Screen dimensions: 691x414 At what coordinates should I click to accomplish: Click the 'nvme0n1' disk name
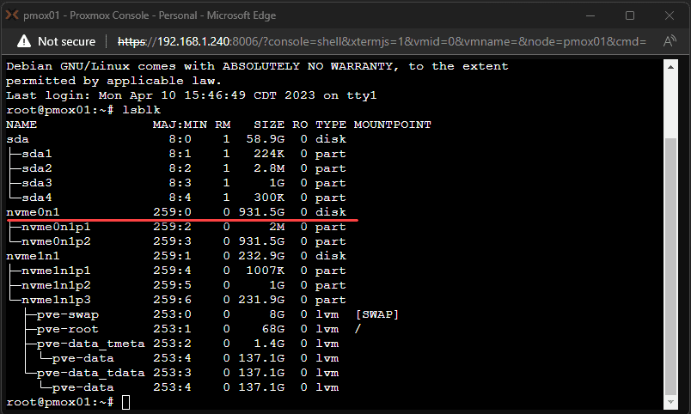point(33,212)
